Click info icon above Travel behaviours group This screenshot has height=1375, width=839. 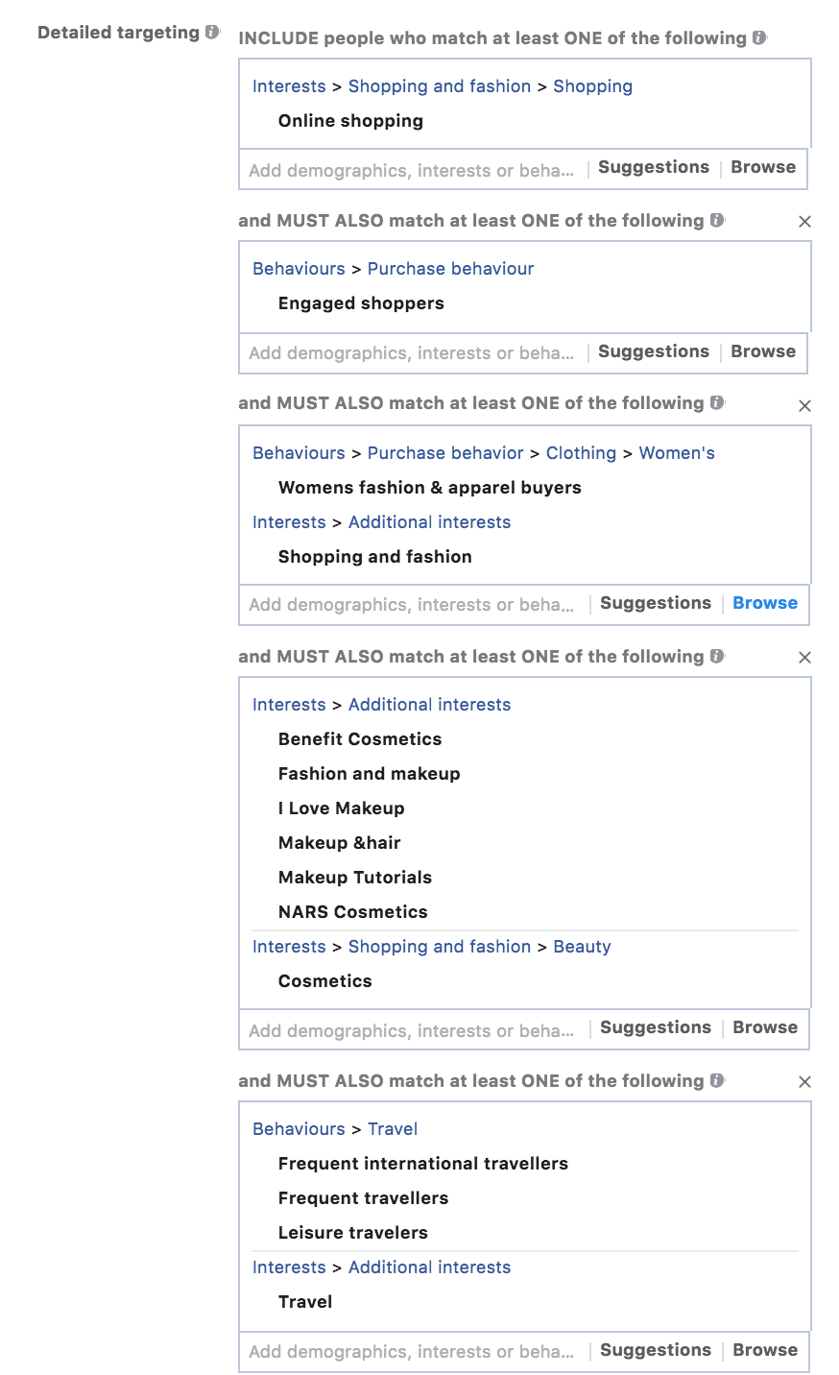point(717,1080)
